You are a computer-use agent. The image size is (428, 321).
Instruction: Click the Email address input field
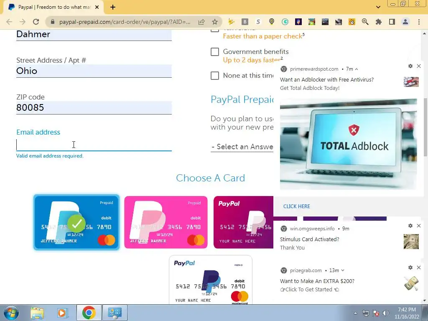pos(94,145)
